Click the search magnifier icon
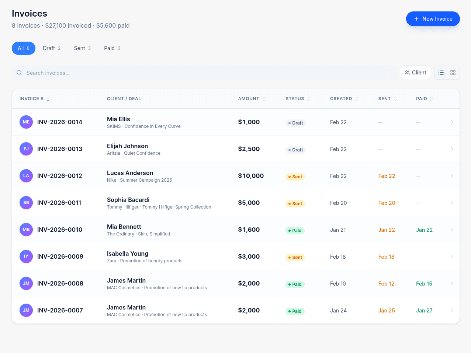 click(x=19, y=73)
